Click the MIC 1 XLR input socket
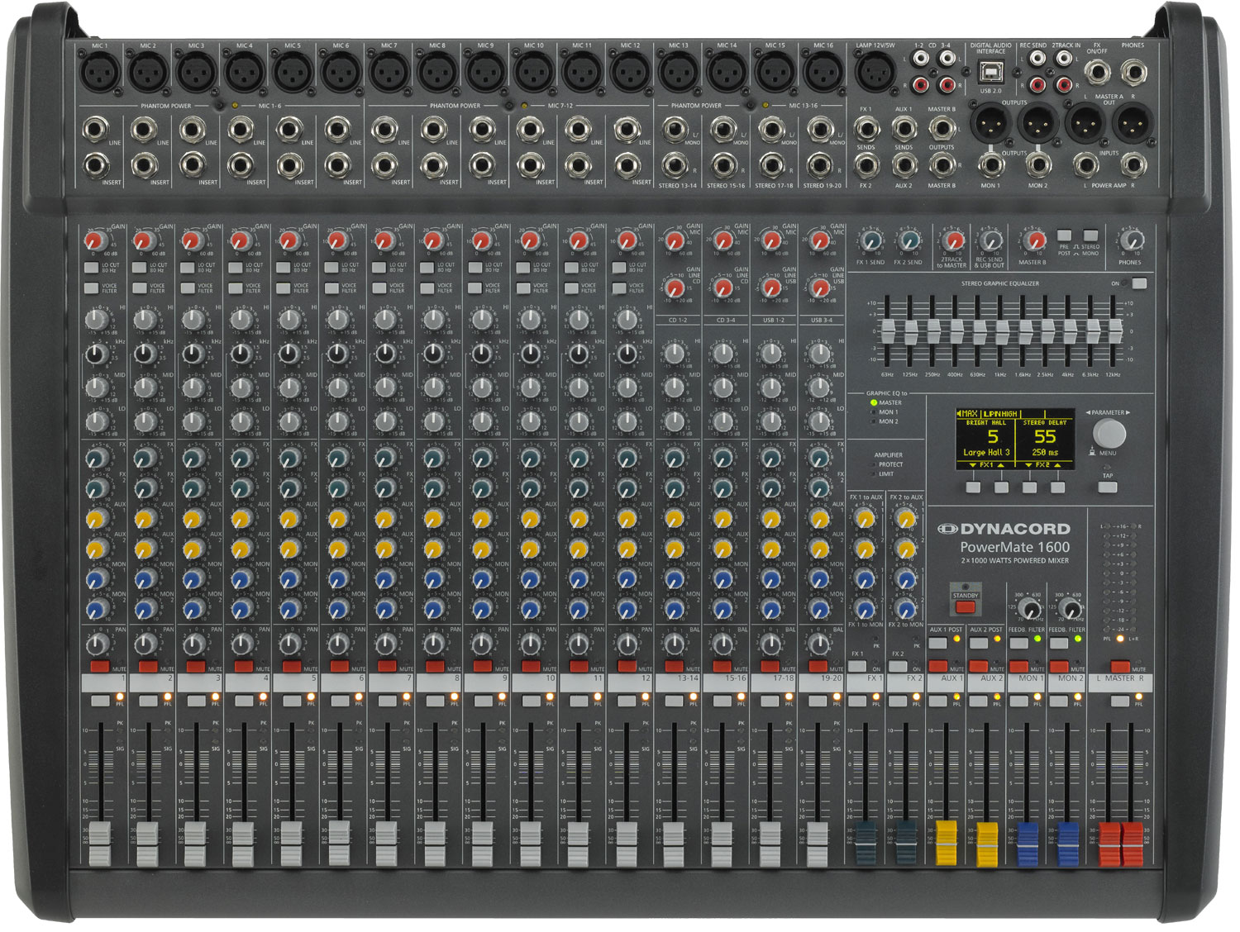The height and width of the screenshot is (932, 1240). point(100,73)
